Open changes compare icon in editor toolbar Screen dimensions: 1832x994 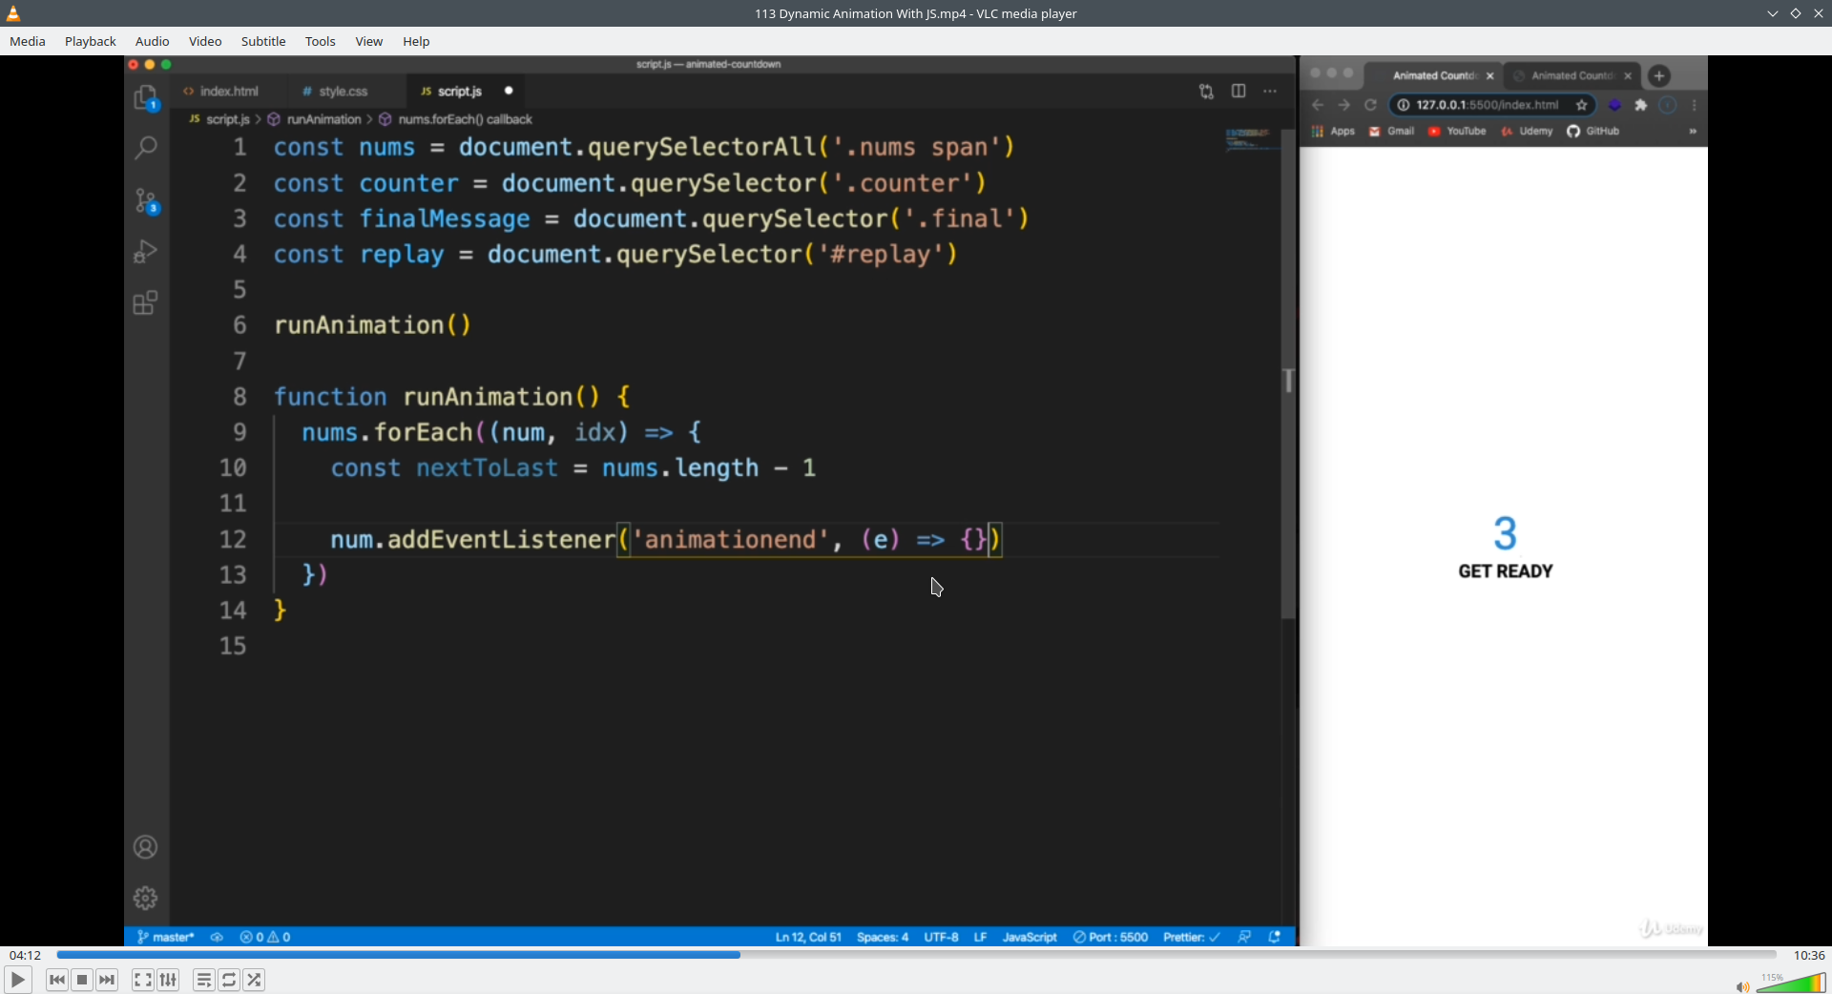[1207, 92]
